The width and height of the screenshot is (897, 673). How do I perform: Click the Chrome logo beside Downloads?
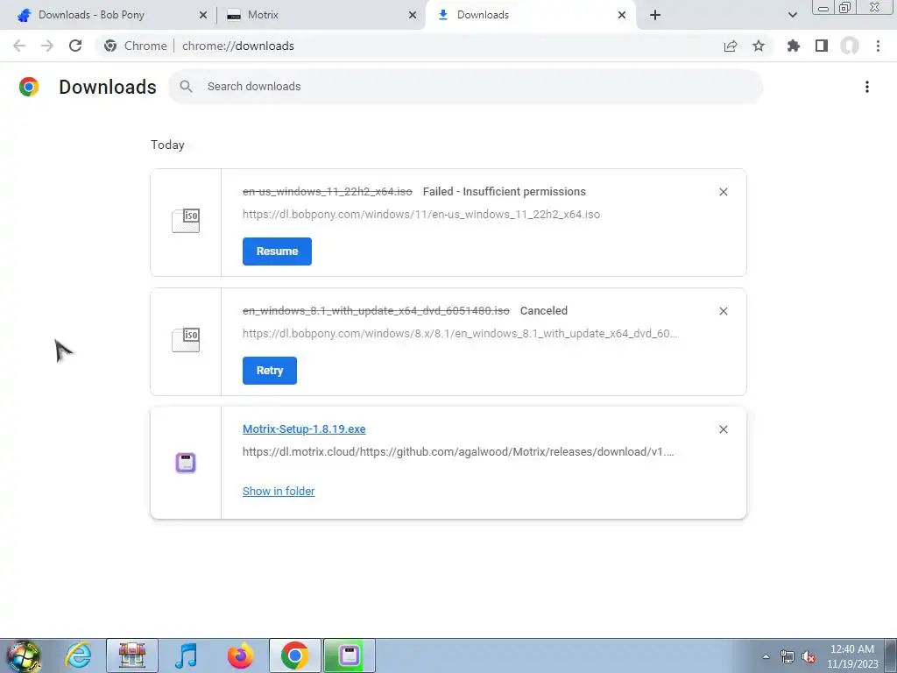pyautogui.click(x=29, y=87)
